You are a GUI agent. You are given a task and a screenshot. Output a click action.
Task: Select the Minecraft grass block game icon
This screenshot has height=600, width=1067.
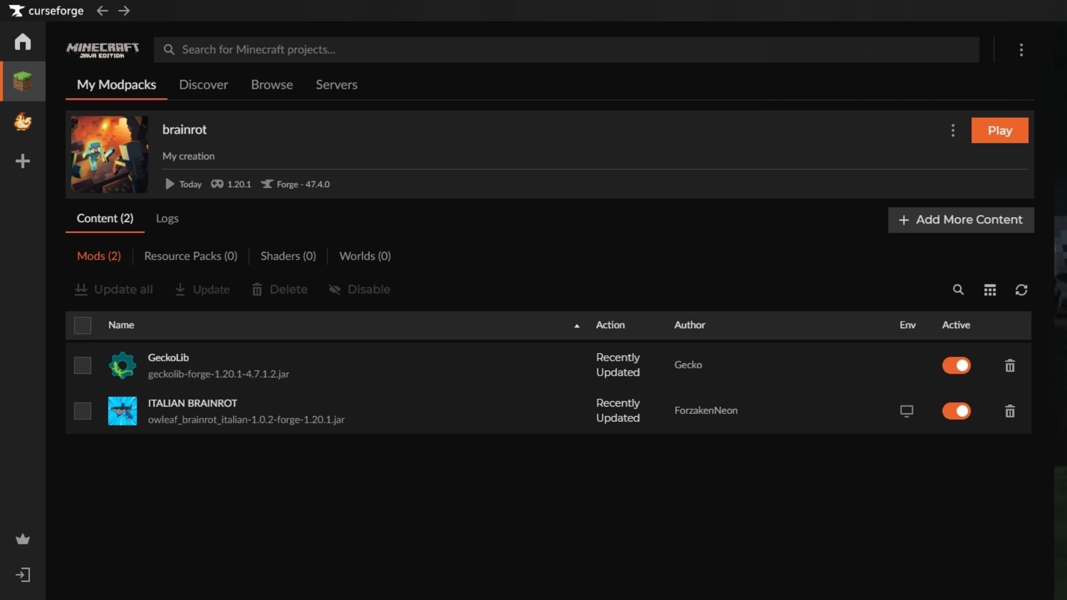[x=22, y=81]
